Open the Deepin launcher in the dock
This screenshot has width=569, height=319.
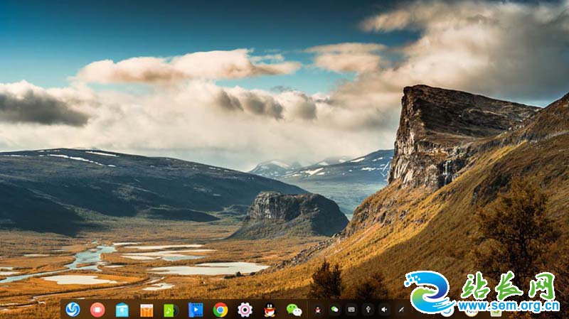point(73,309)
